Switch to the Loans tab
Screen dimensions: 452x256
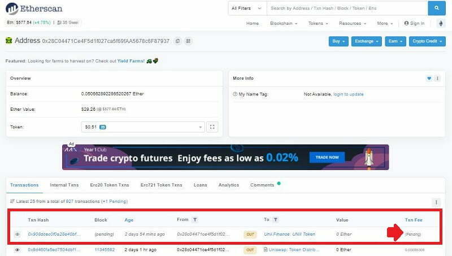[201, 185]
